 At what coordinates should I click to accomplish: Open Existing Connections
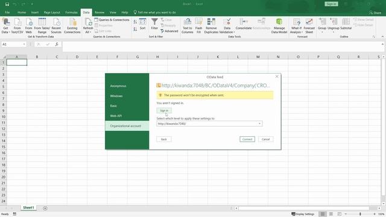pos(72,25)
